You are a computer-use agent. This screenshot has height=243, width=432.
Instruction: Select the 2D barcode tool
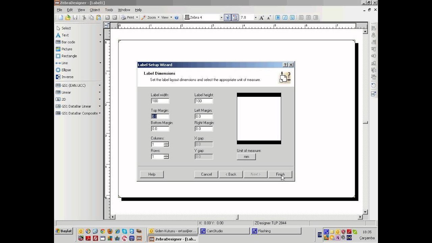click(61, 99)
